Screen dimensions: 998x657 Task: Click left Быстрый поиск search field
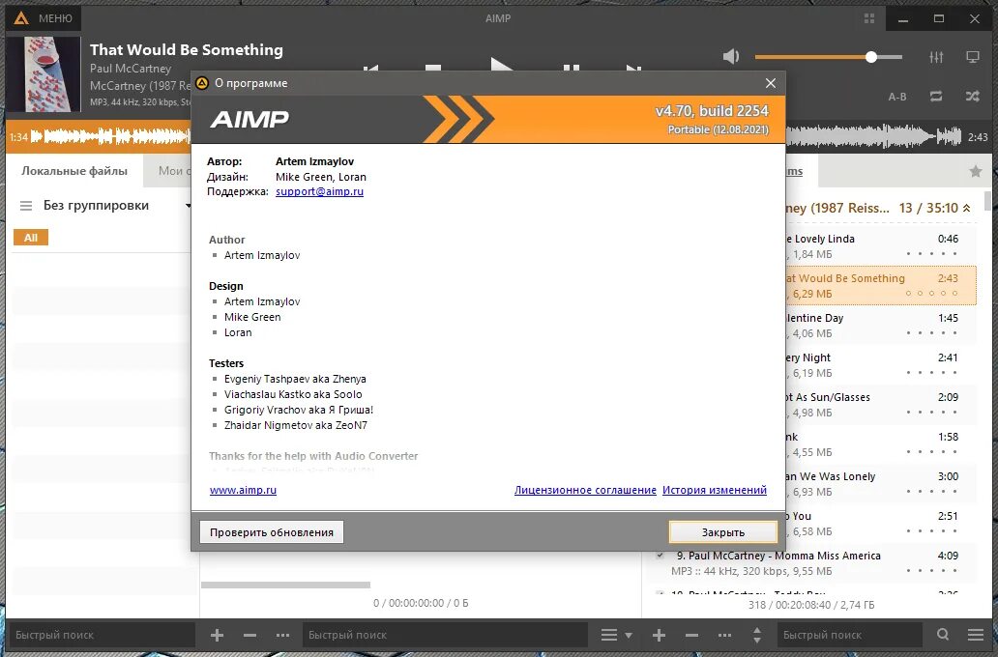pyautogui.click(x=102, y=635)
